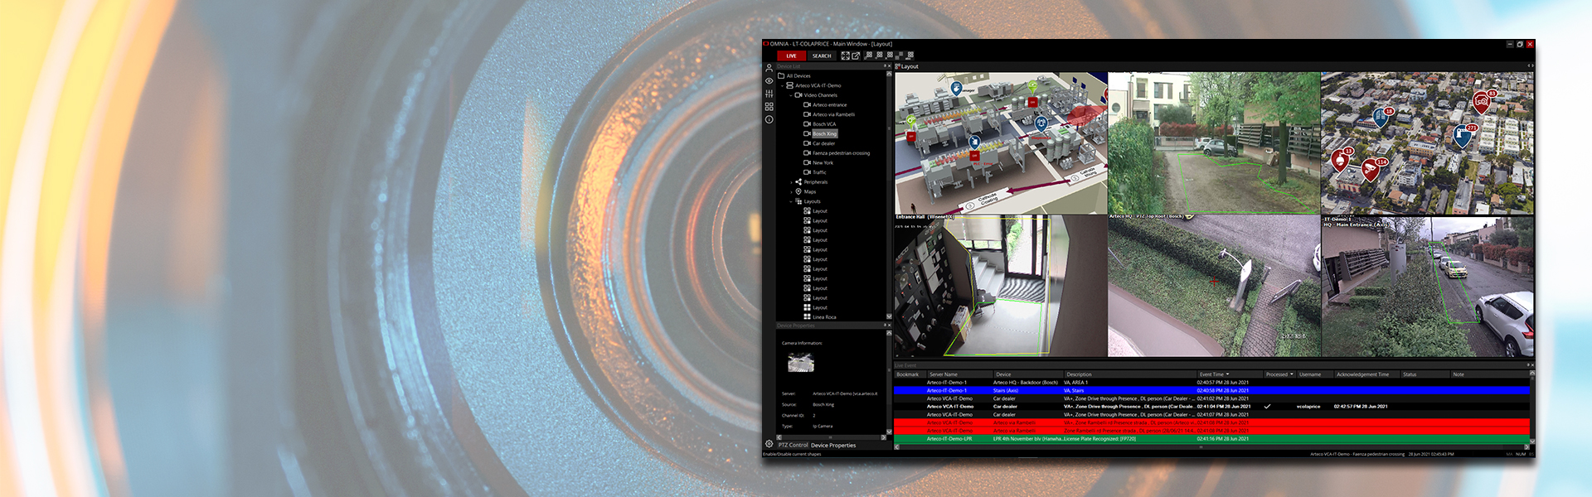Image resolution: width=1592 pixels, height=497 pixels.
Task: Open the user profile sidebar icon
Action: coord(769,68)
